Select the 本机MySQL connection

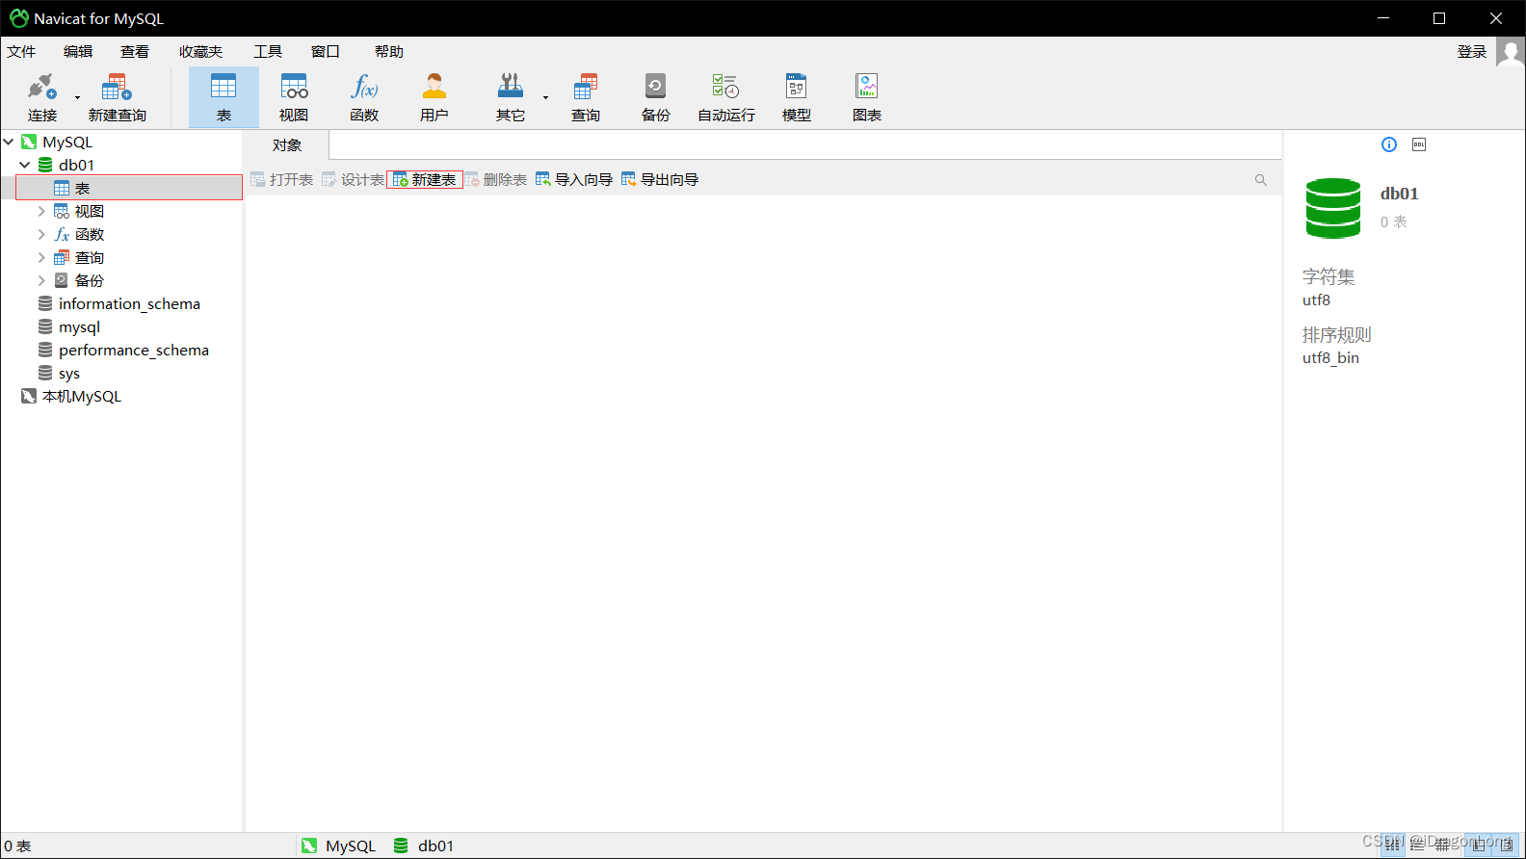pyautogui.click(x=82, y=396)
